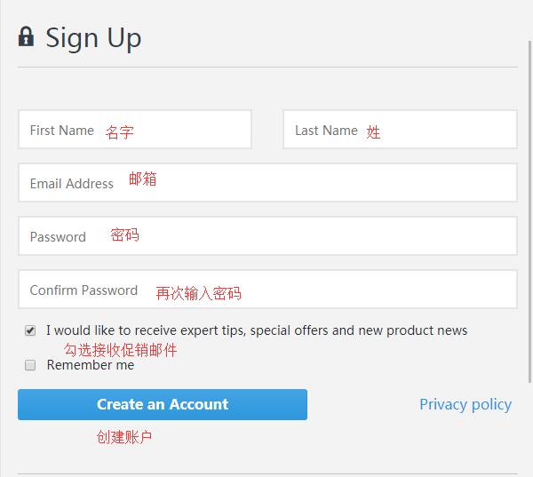Screen dimensions: 533x477
Task: Uncheck the expert tips and offers checkbox
Action: (x=30, y=330)
